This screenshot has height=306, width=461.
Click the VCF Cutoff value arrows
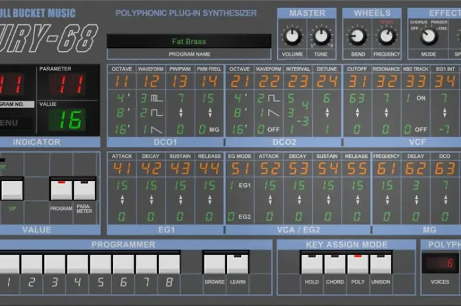pyautogui.click(x=357, y=113)
